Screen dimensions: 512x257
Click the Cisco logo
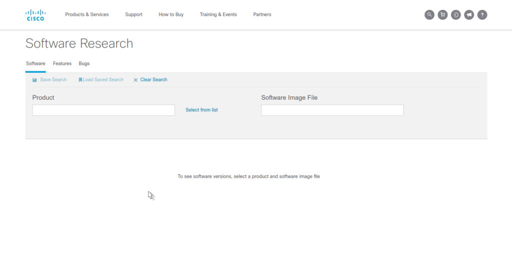click(x=35, y=15)
